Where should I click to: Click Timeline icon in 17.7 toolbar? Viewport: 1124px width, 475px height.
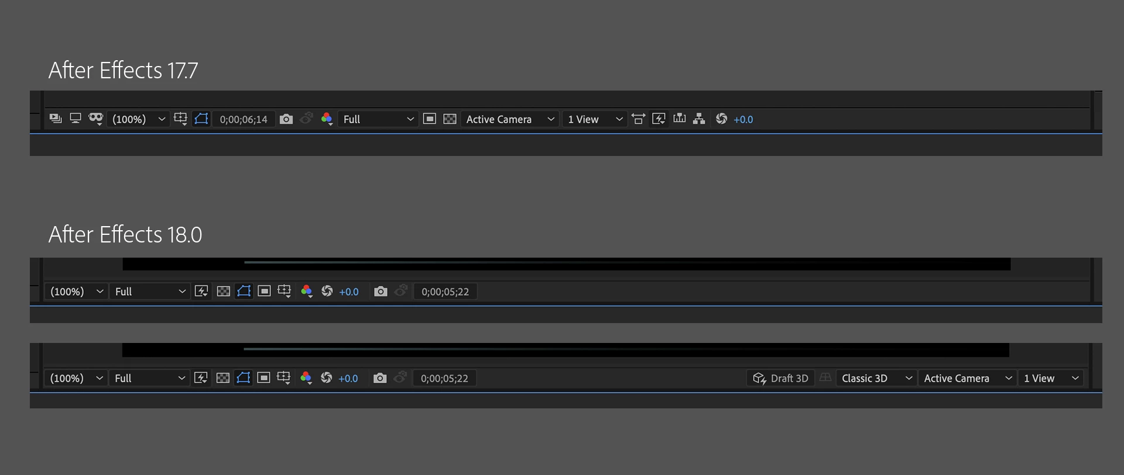[679, 119]
